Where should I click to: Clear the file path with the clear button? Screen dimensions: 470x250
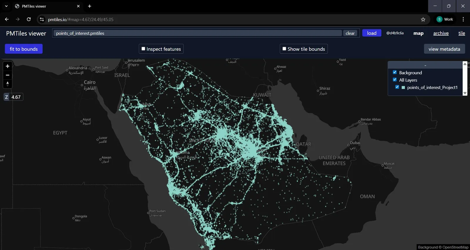[350, 33]
